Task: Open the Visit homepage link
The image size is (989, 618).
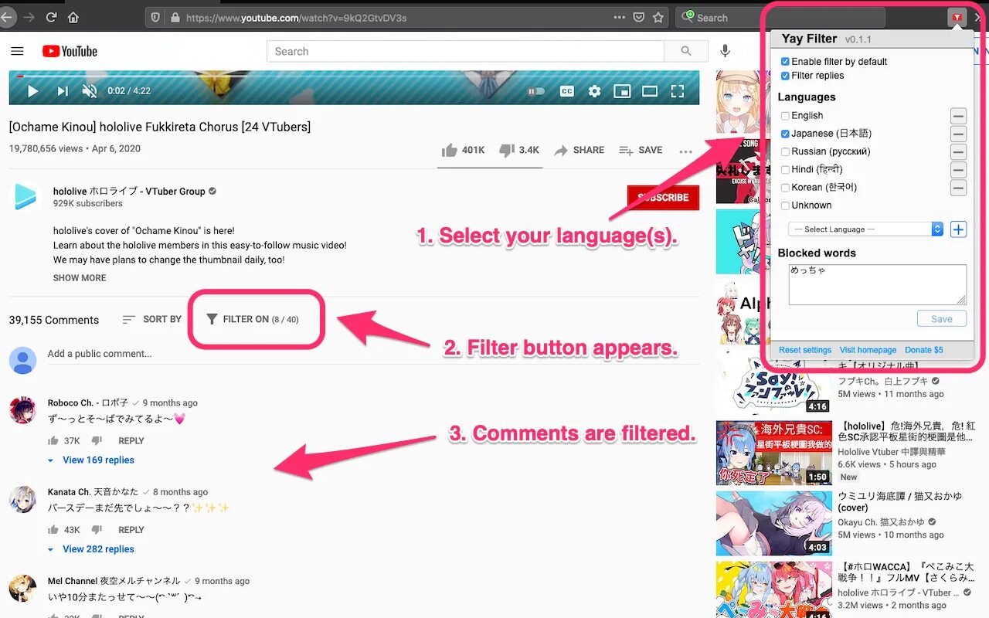Action: [x=868, y=350]
